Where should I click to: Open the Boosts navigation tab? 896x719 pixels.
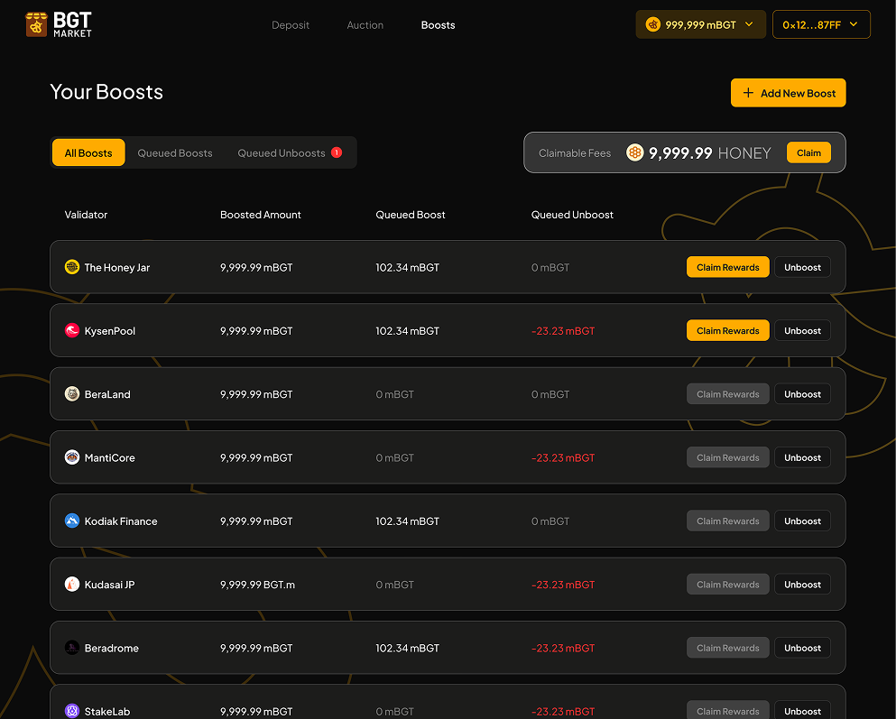click(438, 25)
